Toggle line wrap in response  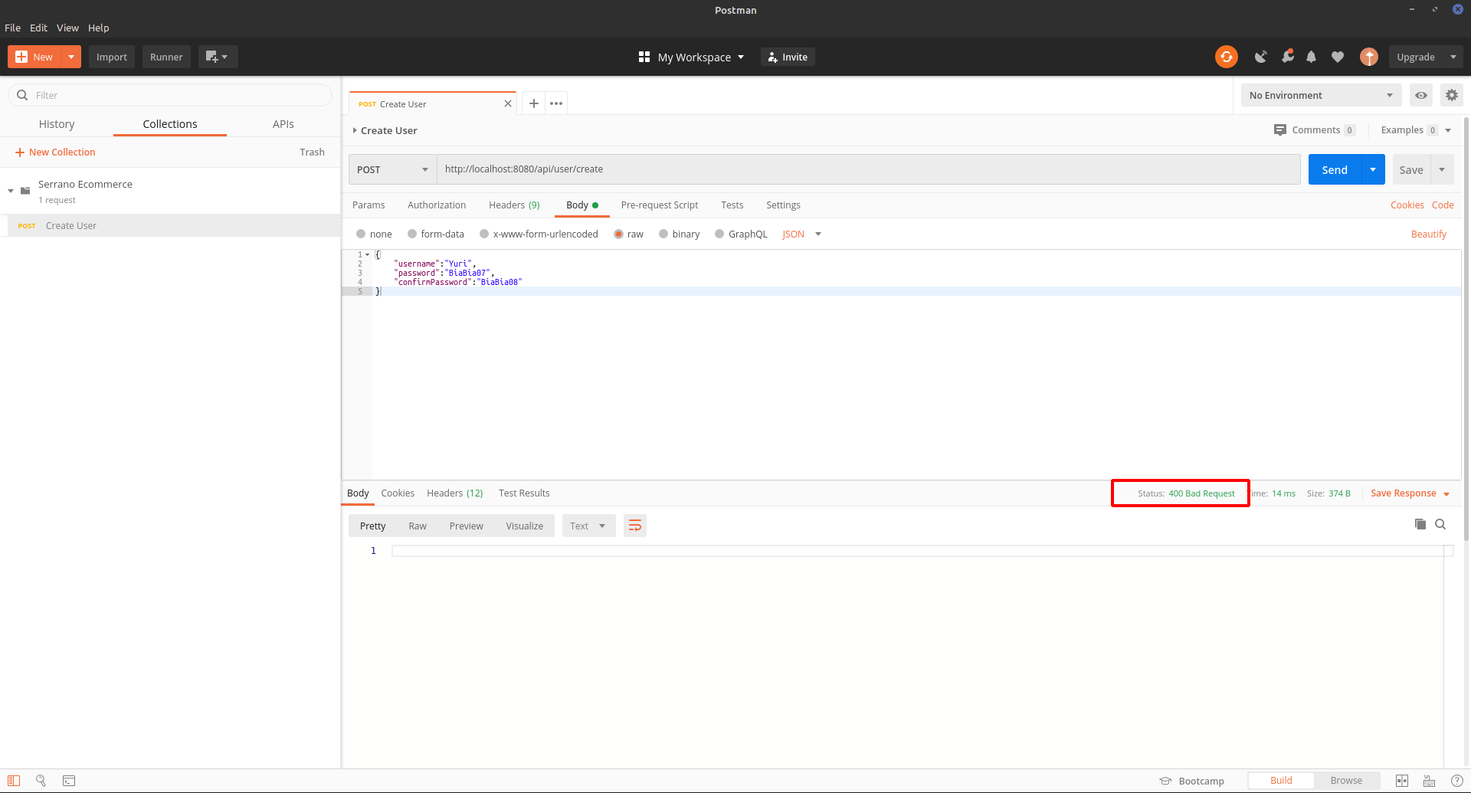coord(635,526)
